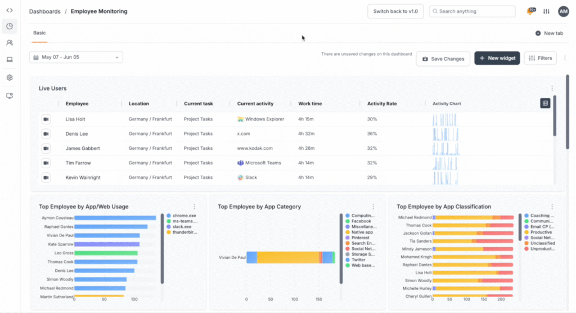
Task: Toggle Productive legend entry in App Classification
Action: pos(541,232)
